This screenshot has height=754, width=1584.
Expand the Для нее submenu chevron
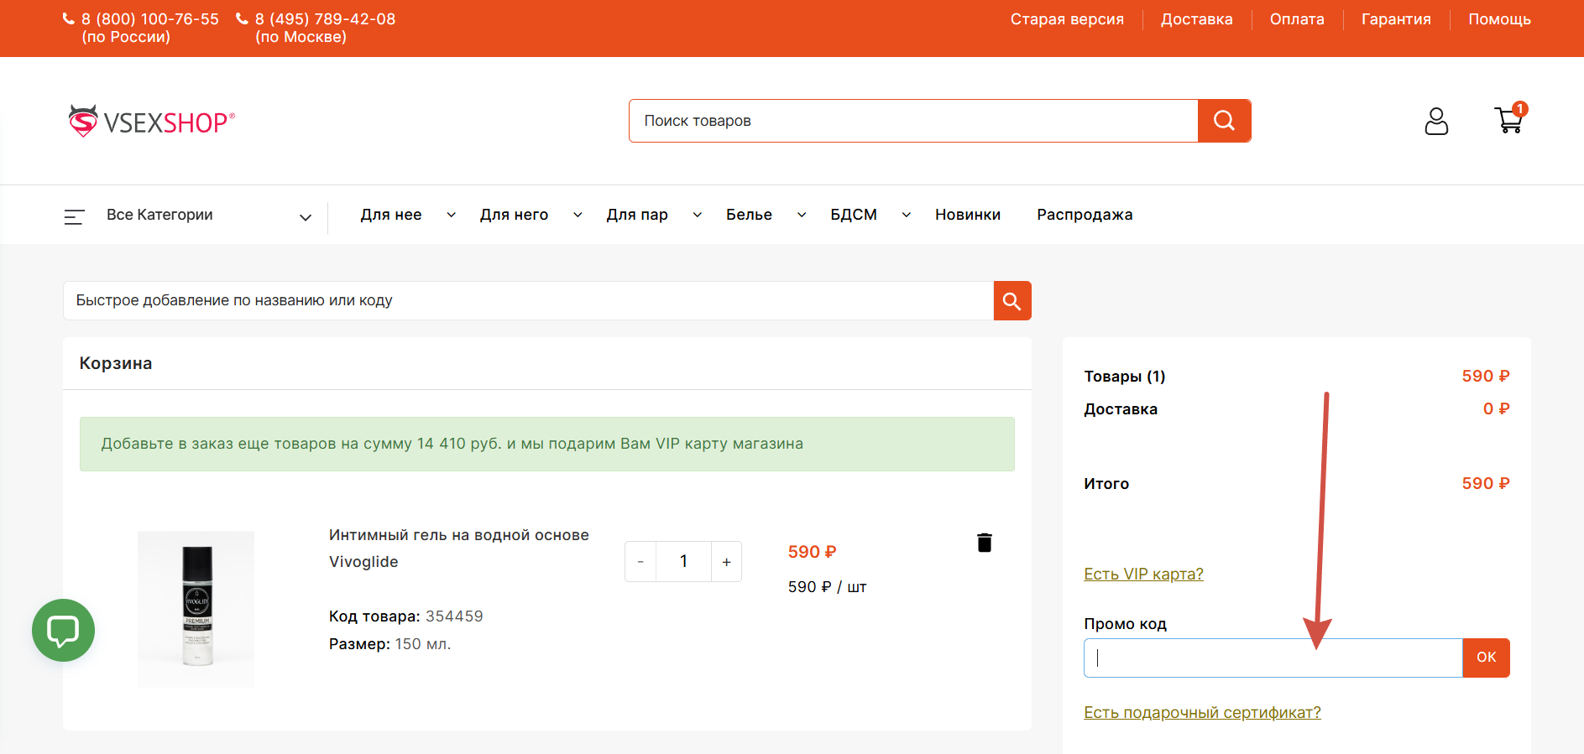(x=451, y=215)
